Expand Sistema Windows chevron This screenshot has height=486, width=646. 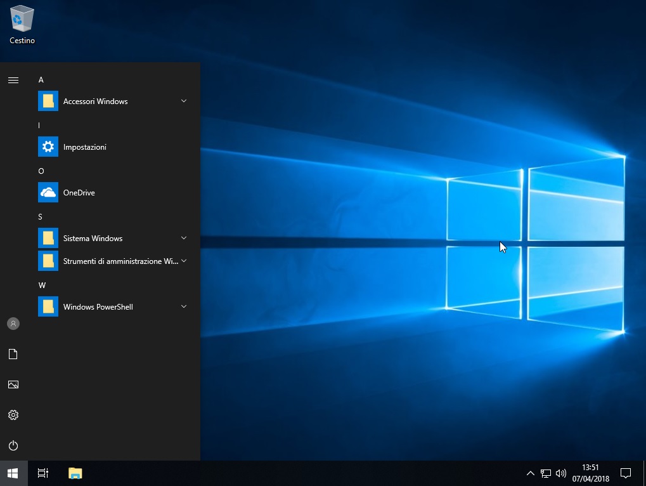coord(184,238)
